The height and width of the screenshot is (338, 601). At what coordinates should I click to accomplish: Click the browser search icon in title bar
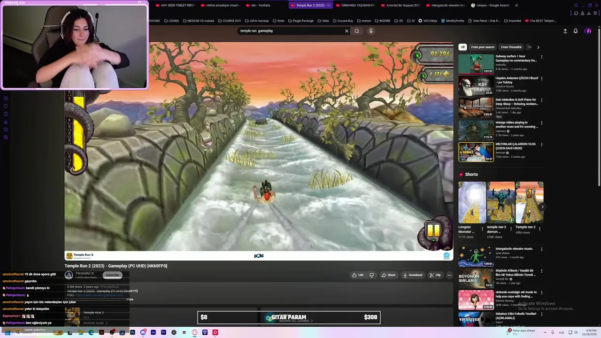[576, 5]
